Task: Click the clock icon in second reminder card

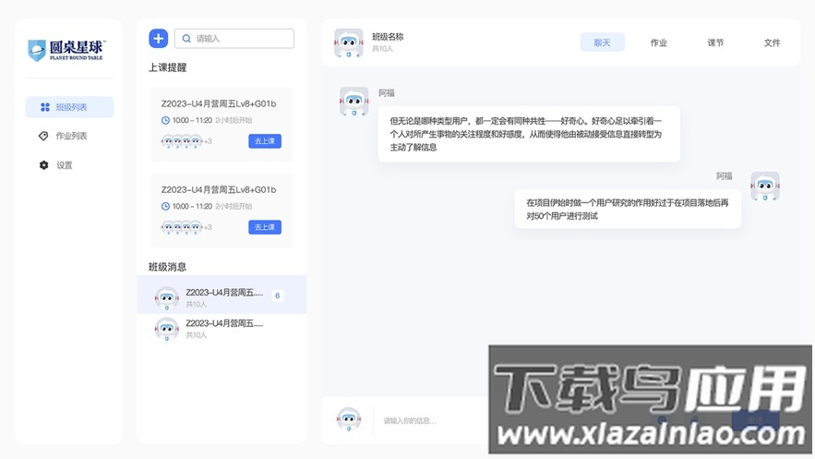Action: point(166,206)
